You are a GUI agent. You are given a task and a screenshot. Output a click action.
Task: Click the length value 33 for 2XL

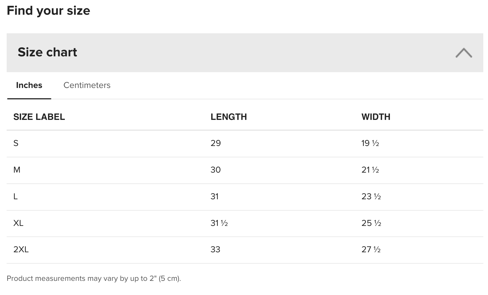(x=215, y=249)
